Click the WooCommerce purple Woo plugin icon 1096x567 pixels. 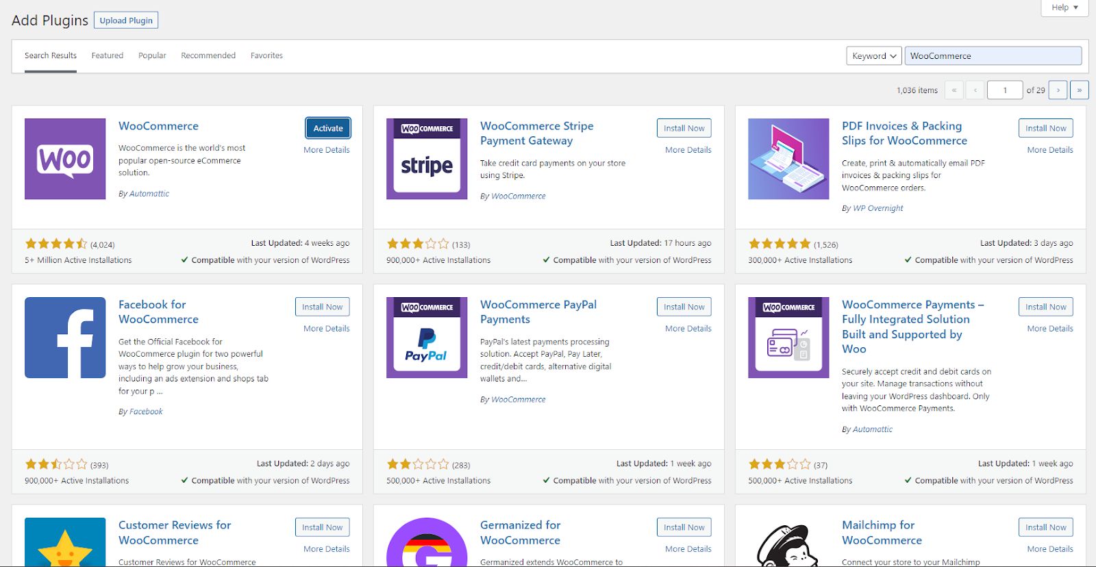click(65, 159)
